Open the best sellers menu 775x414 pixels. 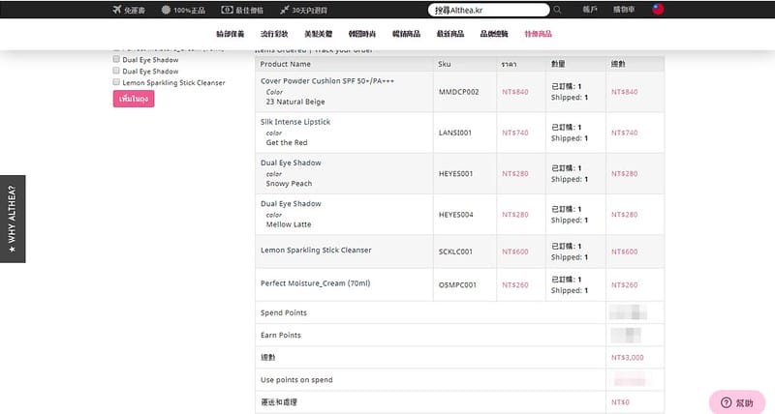point(406,34)
